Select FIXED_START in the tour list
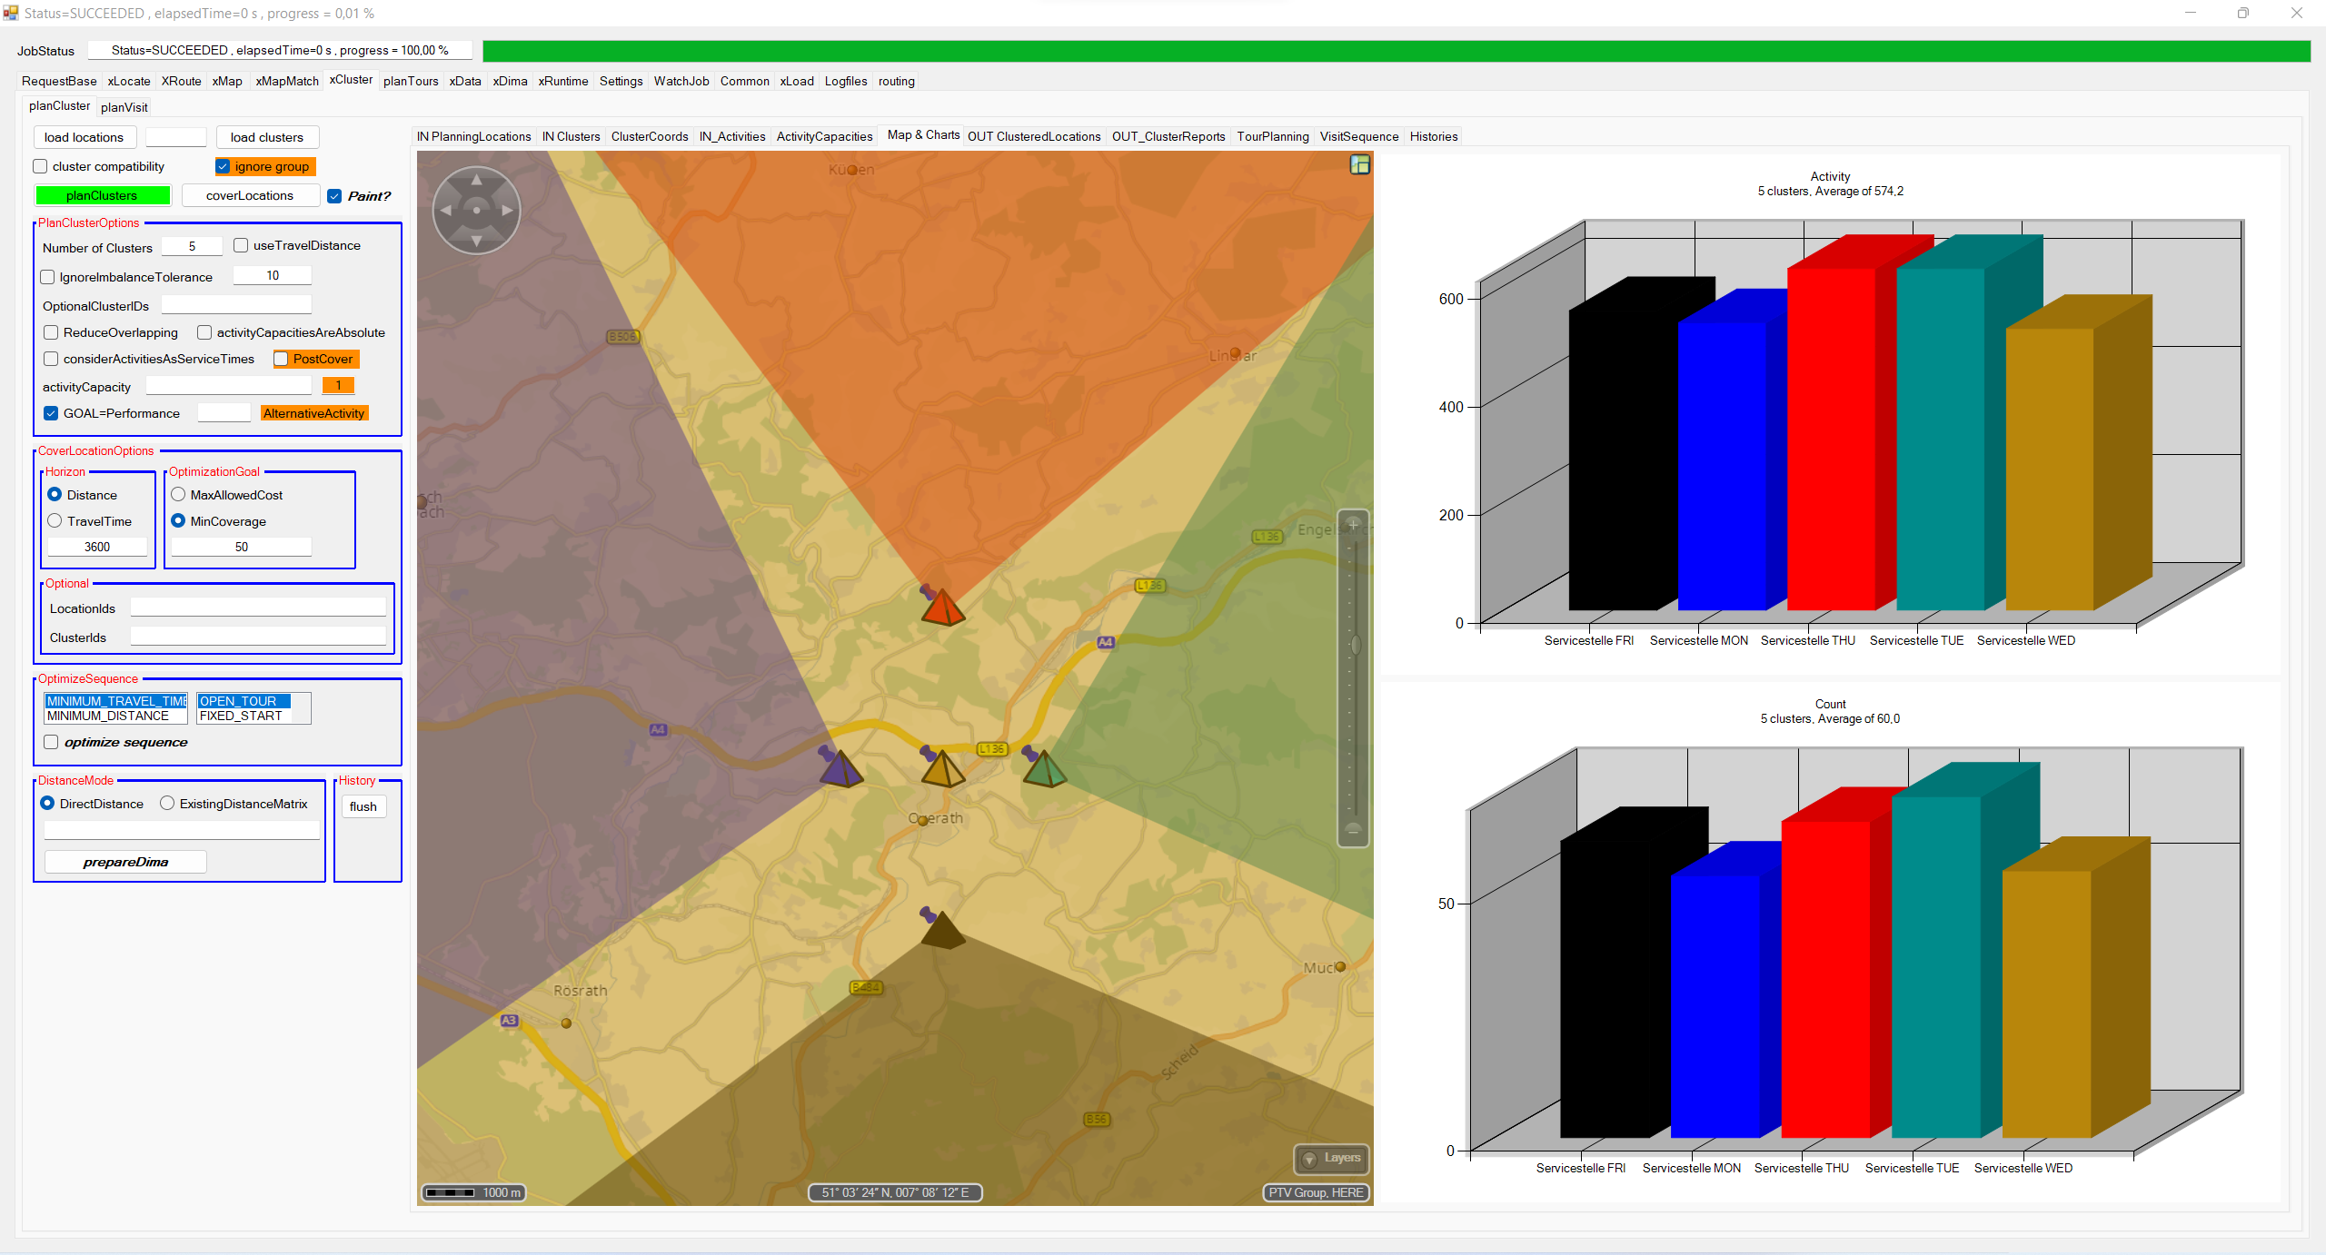The width and height of the screenshot is (2326, 1255). point(241,716)
